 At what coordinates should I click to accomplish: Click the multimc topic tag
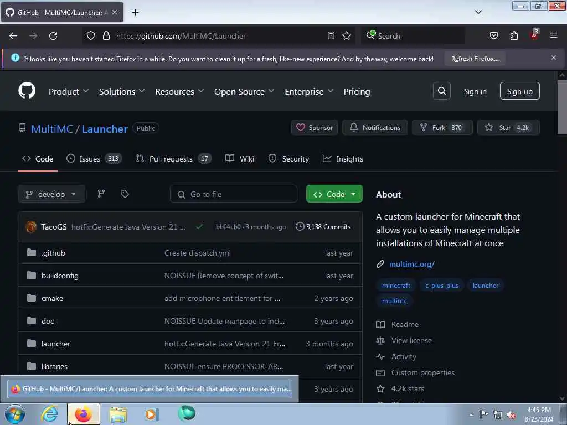click(394, 301)
